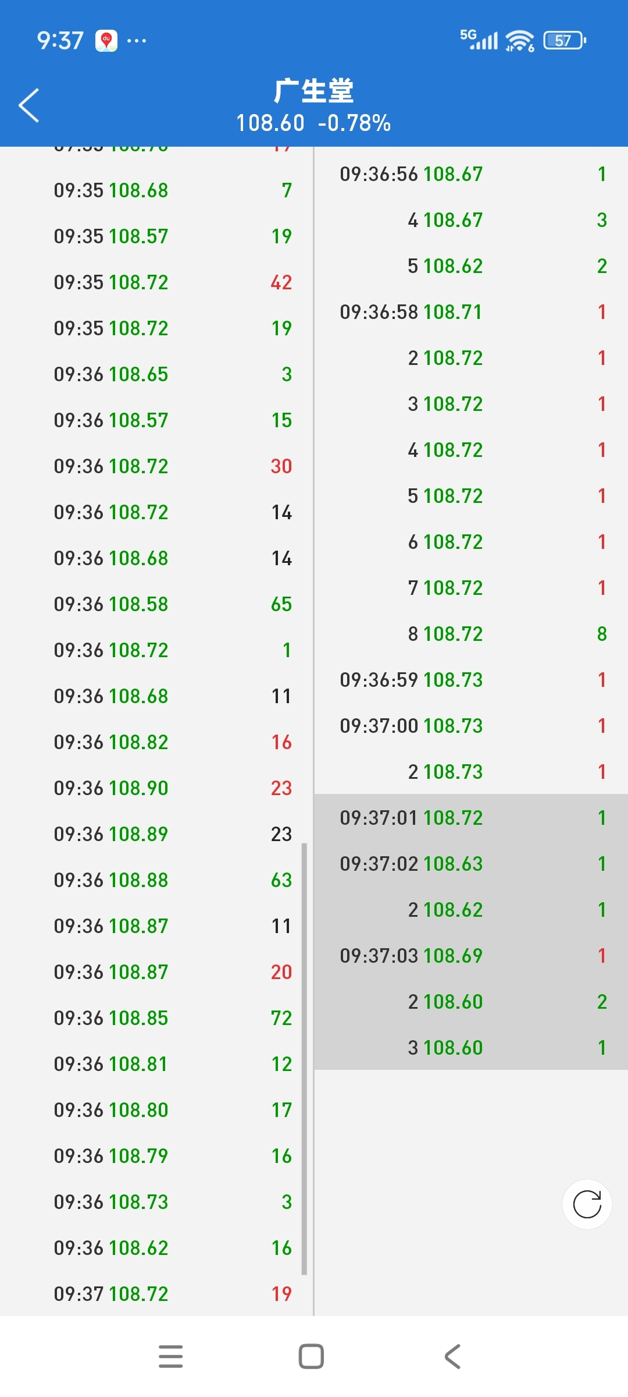Viewport: 628px width, 1397px height.
Task: Tap the Android back navigation chevron
Action: click(452, 1356)
